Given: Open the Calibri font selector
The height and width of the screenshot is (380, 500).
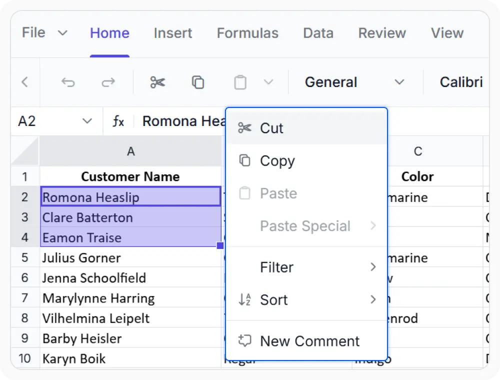Looking at the screenshot, I should click(x=461, y=82).
